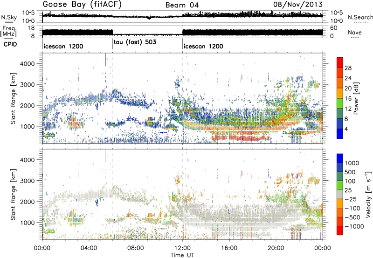The width and height of the screenshot is (373, 258).
Task: Click the 'CPID' row label
Action: click(10, 44)
